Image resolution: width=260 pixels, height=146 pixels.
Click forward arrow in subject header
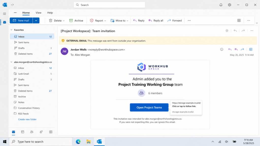pos(243,31)
